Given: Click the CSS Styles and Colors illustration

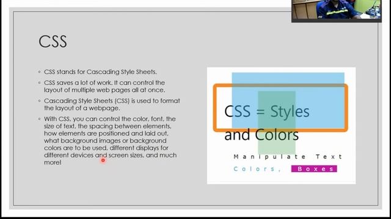Looking at the screenshot, I should [281, 126].
